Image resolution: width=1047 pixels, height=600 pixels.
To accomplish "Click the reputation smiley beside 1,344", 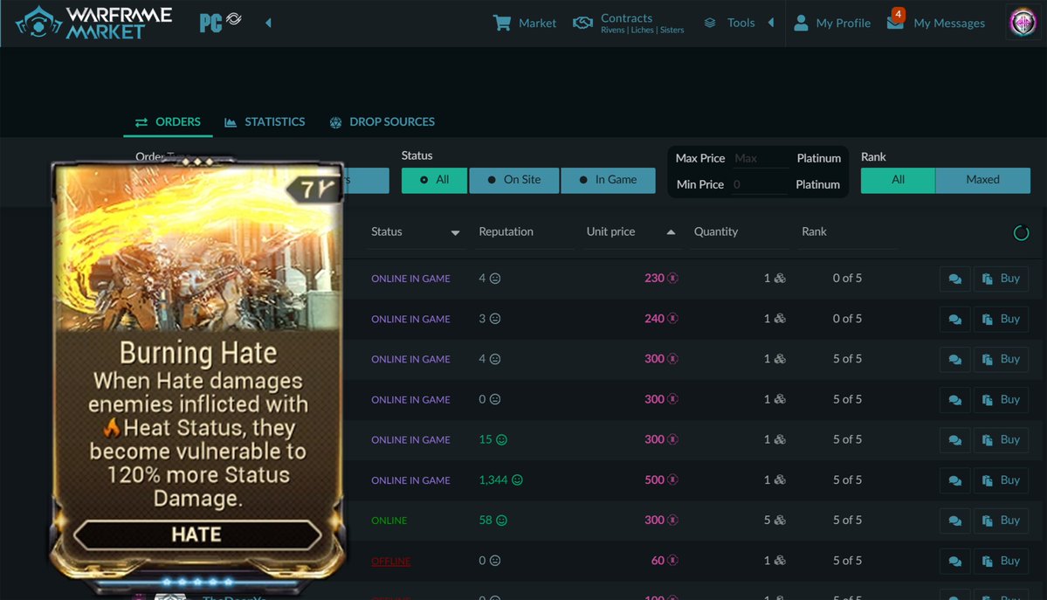I will coord(517,479).
